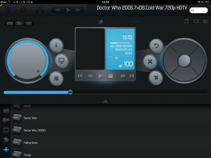
Task: Click the large volume dial knob
Action: [x=28, y=61]
